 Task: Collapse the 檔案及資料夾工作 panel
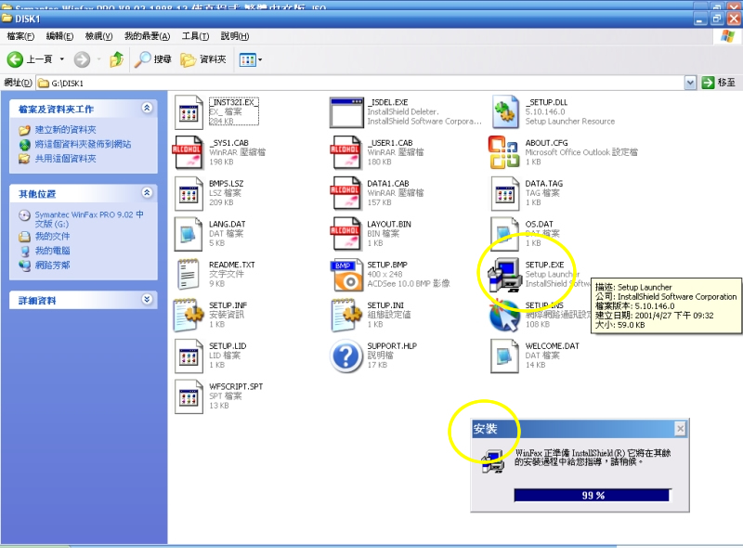click(147, 108)
